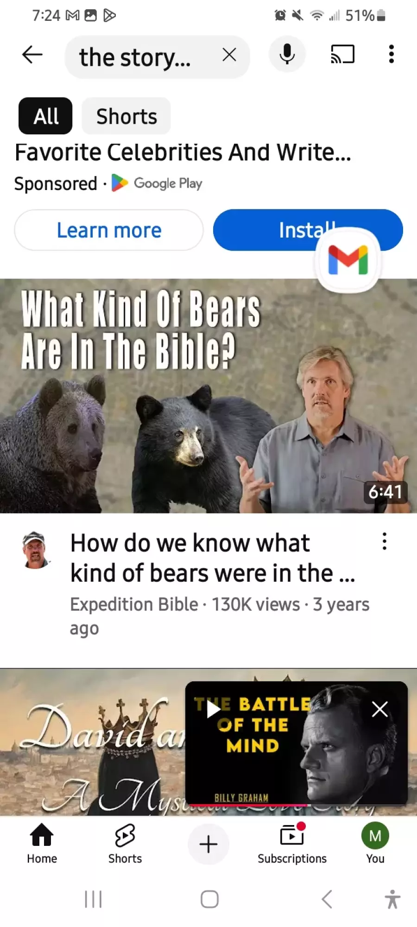Select the All filter chip
This screenshot has width=417, height=927.
click(45, 116)
